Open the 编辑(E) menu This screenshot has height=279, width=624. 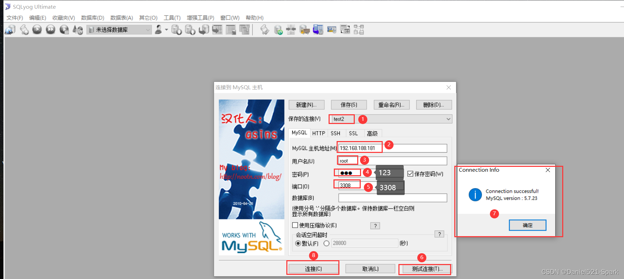38,18
